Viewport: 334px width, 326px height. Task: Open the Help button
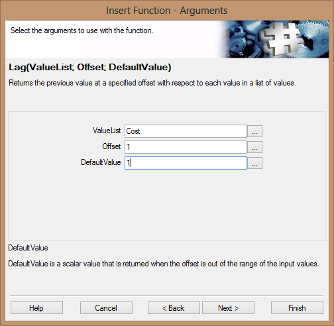point(36,308)
